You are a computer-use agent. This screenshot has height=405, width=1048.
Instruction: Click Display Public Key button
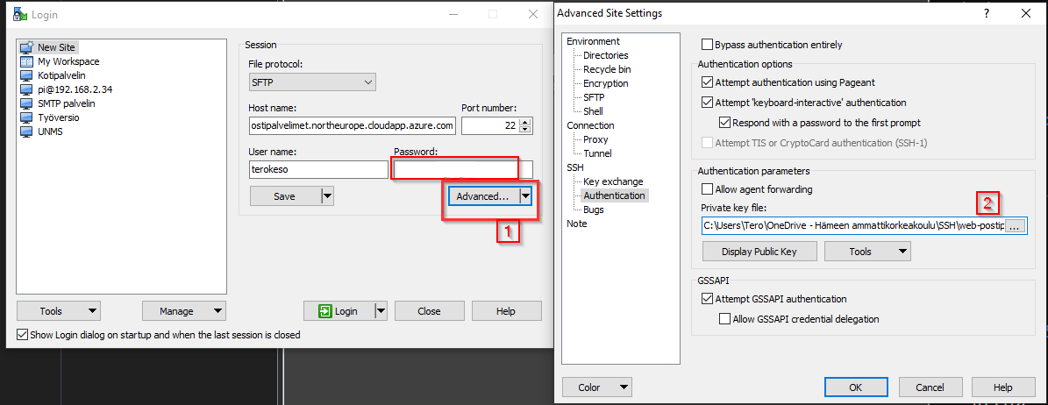coord(760,252)
